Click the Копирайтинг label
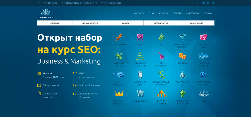 coord(140,101)
